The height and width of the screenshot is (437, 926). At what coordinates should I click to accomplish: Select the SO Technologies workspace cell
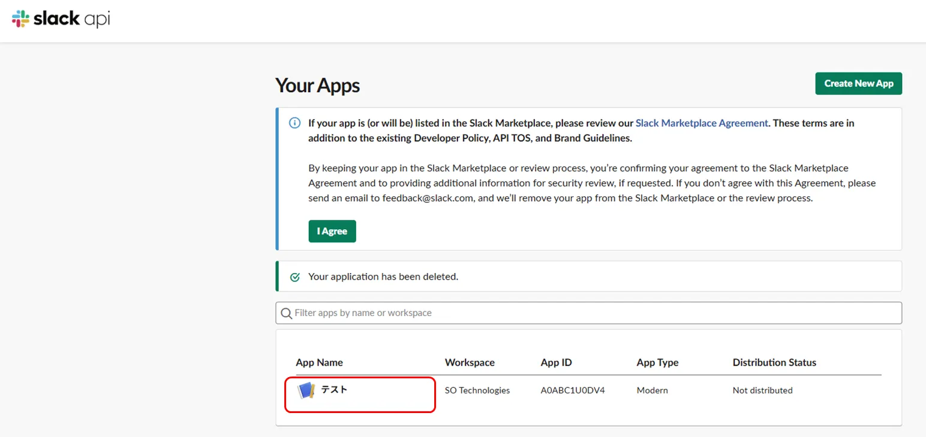pos(477,390)
